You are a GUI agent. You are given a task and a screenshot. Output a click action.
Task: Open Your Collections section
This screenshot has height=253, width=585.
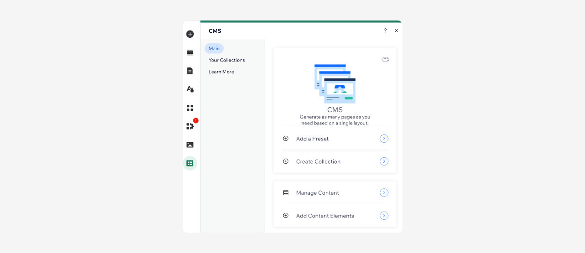click(227, 60)
